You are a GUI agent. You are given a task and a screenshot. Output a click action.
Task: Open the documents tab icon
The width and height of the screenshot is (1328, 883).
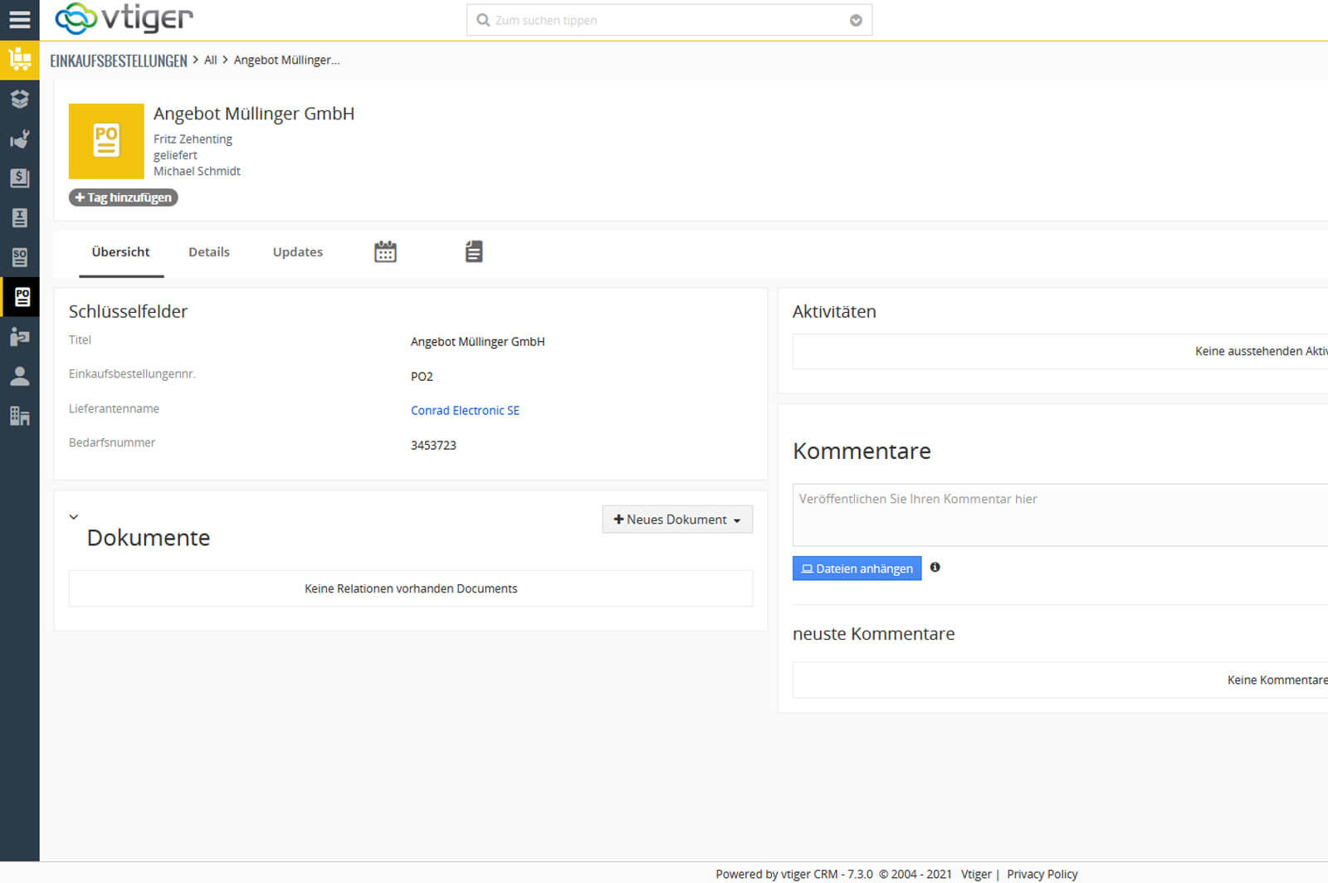point(473,251)
